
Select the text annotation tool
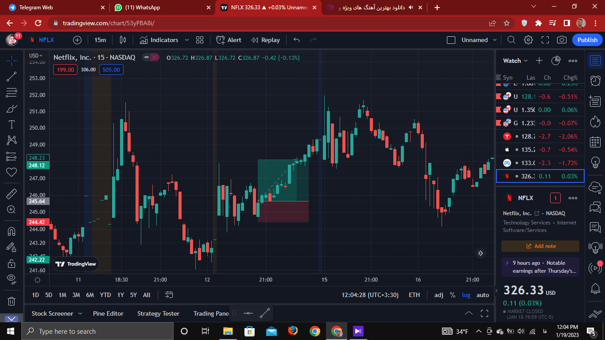coord(12,124)
